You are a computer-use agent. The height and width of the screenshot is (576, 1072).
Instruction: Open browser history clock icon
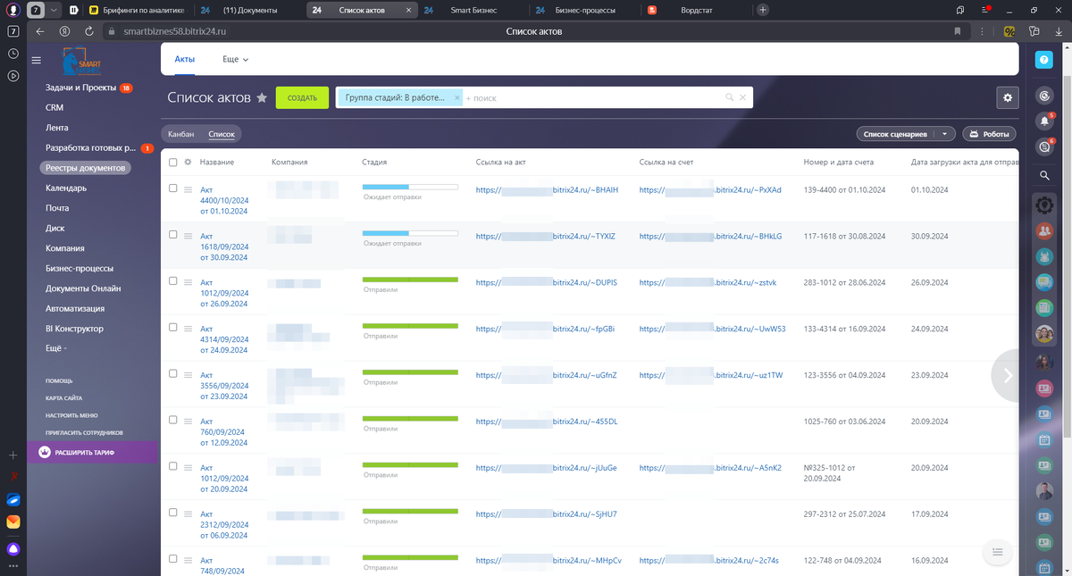13,54
